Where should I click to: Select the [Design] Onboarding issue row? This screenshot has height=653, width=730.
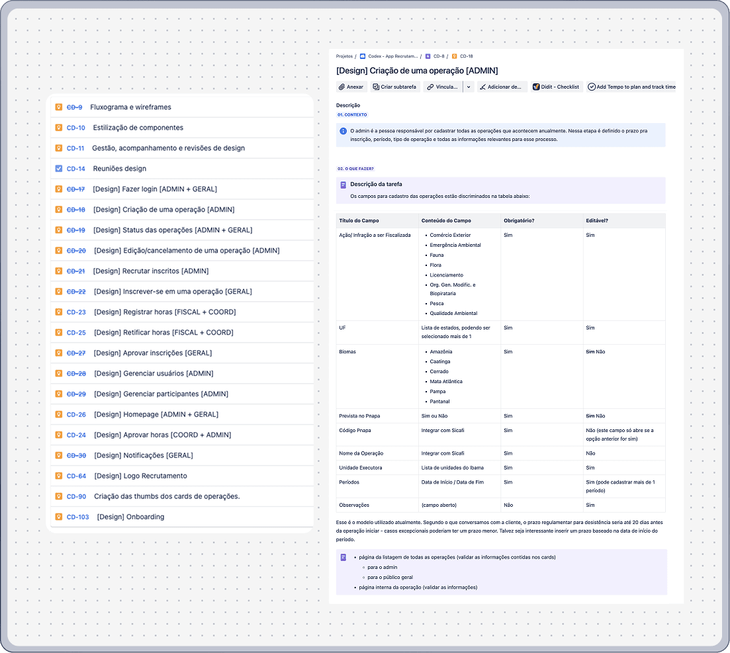(130, 517)
